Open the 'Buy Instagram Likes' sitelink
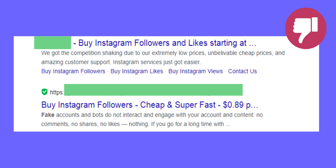 tap(137, 71)
